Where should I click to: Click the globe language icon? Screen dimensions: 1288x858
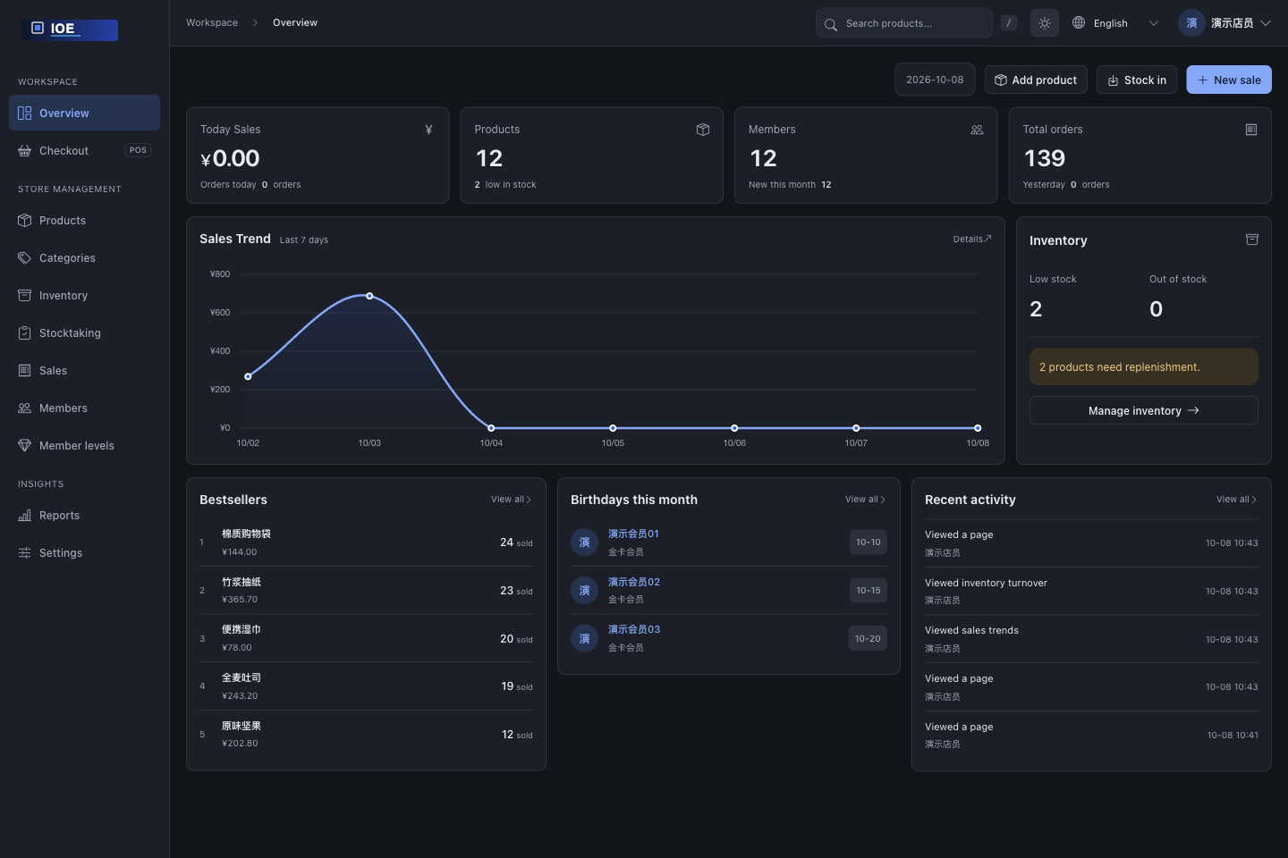pos(1079,23)
